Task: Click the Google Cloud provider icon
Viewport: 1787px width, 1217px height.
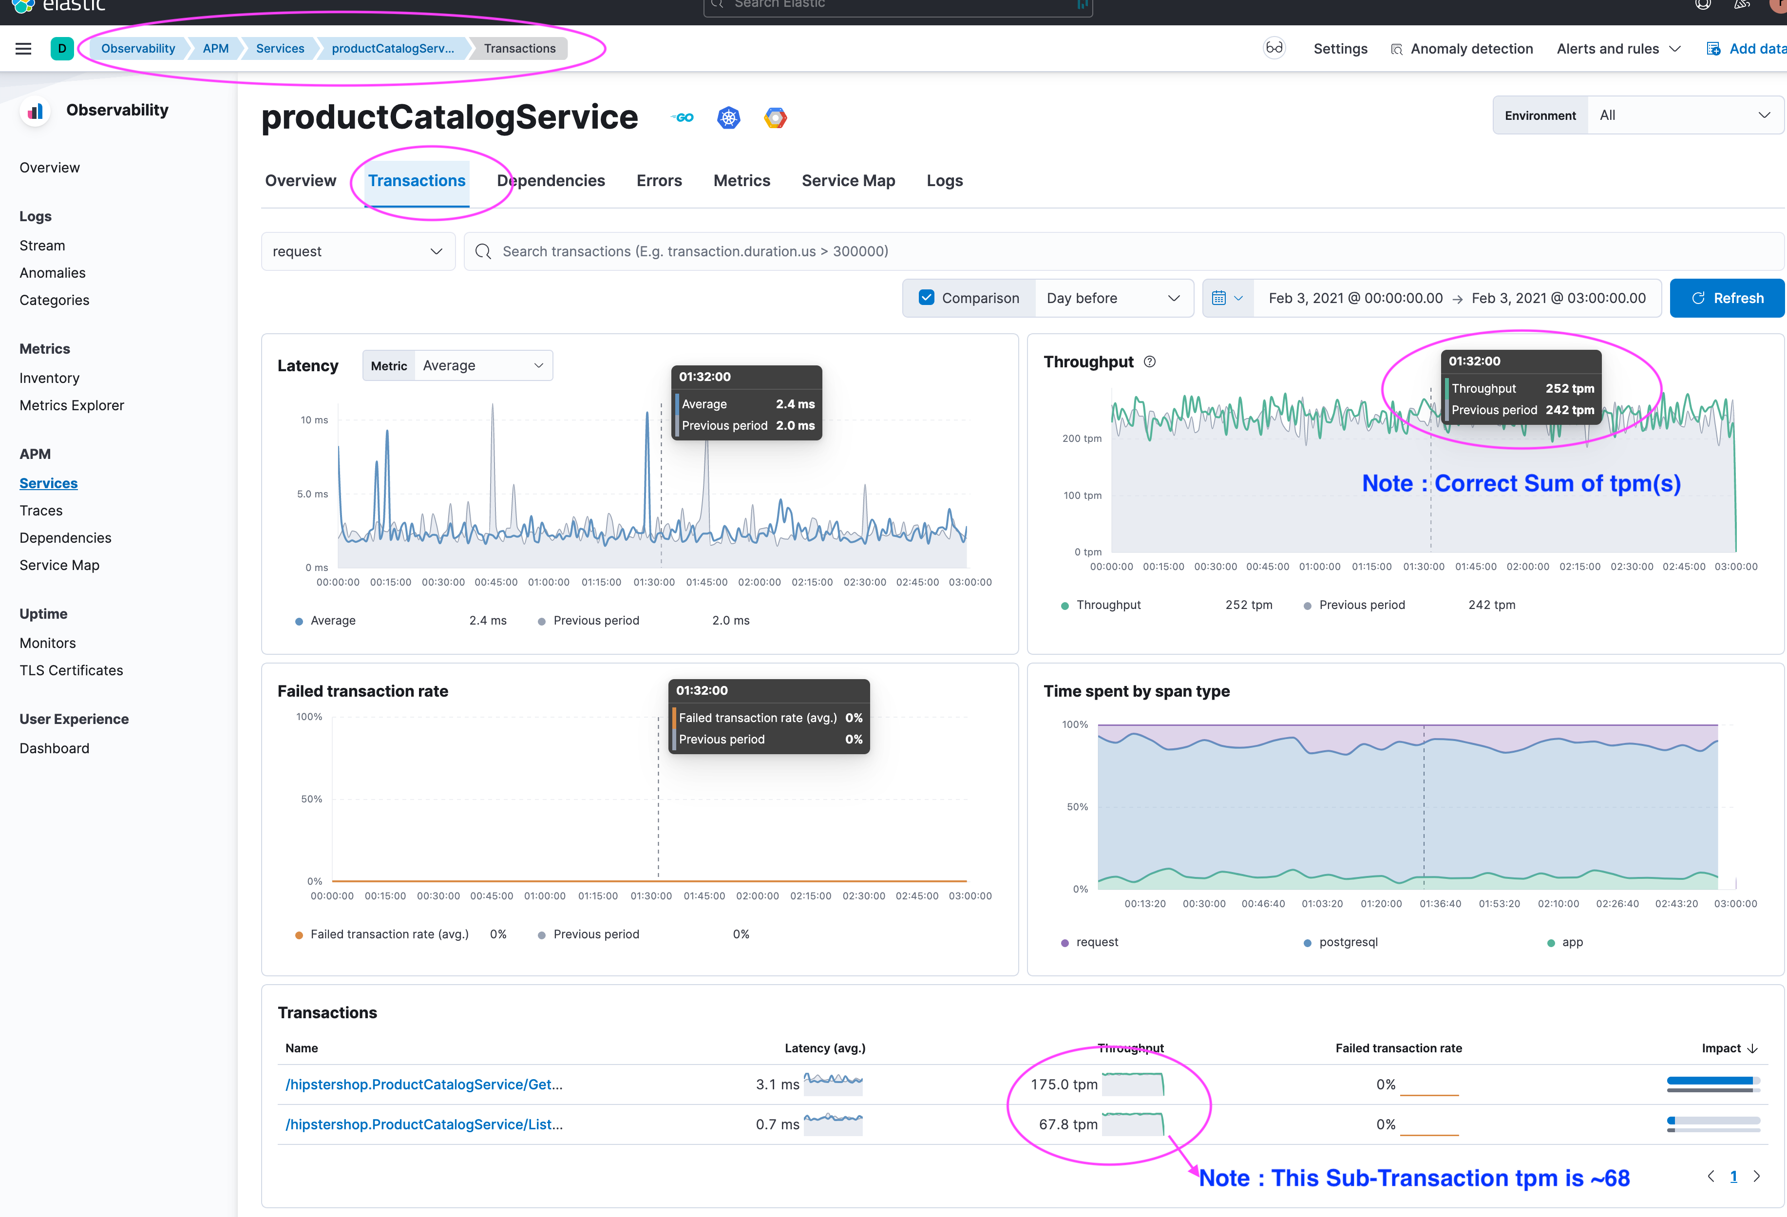Action: pyautogui.click(x=775, y=117)
